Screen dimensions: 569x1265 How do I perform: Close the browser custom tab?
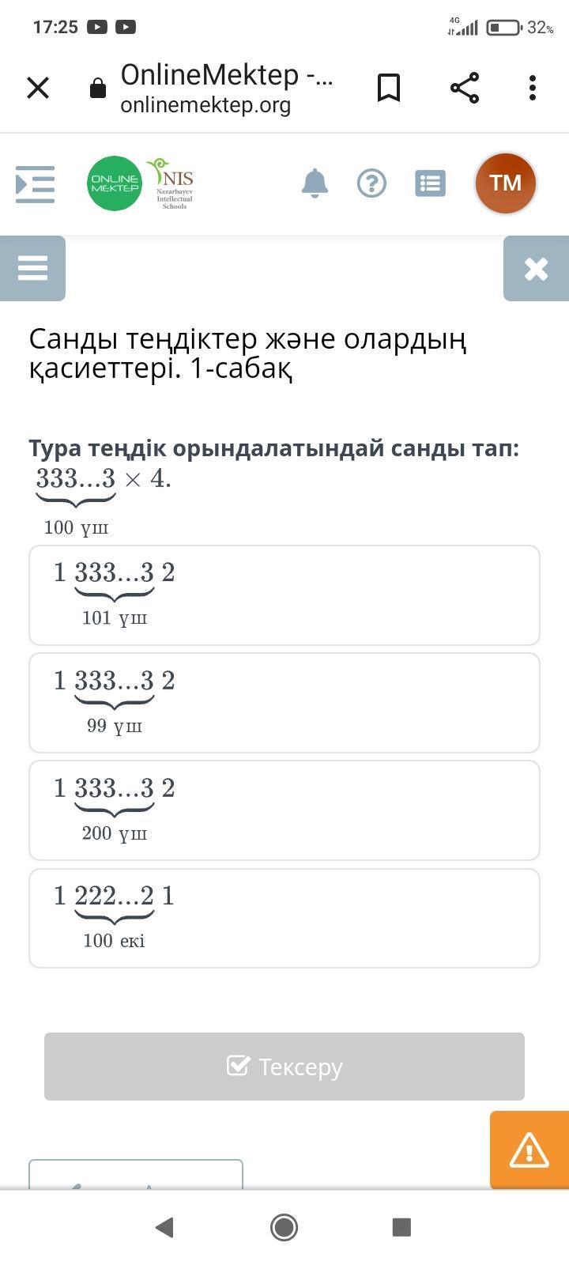(38, 88)
